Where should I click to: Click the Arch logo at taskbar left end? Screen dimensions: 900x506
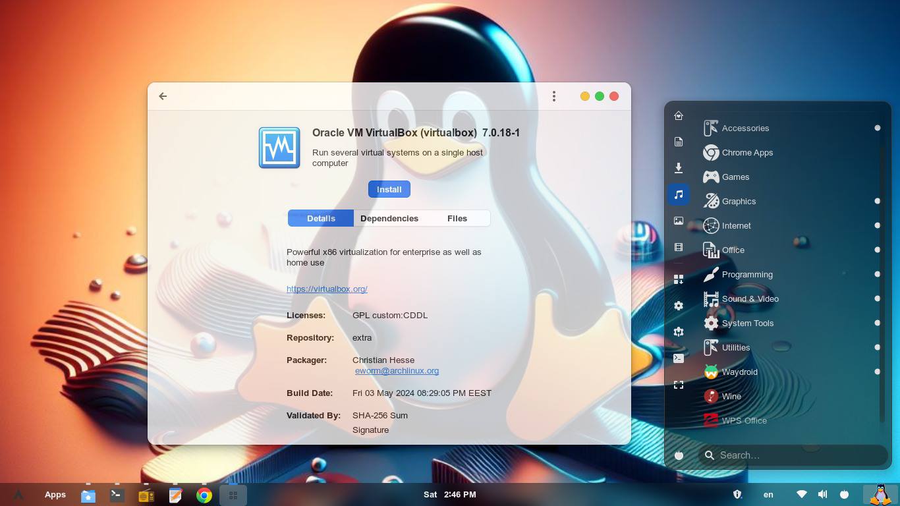pos(18,495)
